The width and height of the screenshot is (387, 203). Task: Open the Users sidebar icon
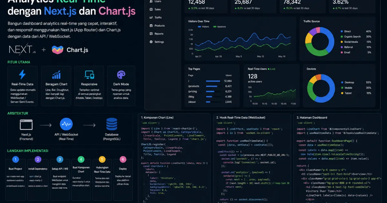click(151, 1)
